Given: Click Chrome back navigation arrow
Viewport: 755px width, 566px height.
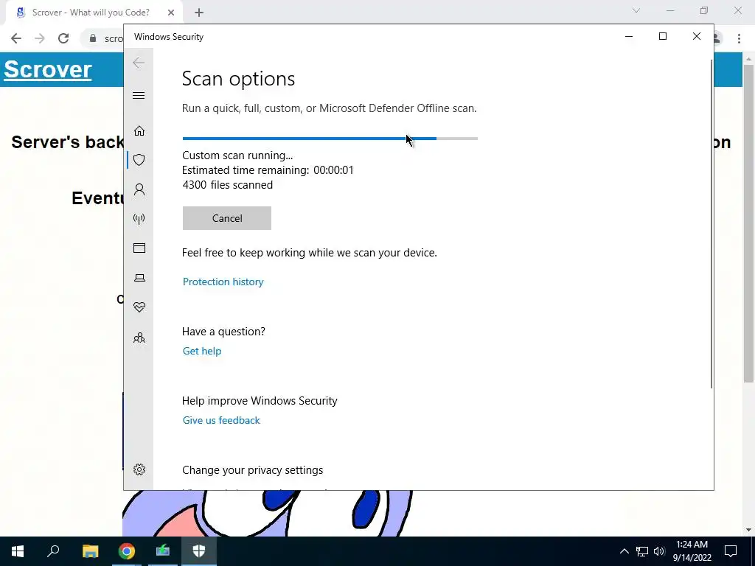Looking at the screenshot, I should 16,38.
